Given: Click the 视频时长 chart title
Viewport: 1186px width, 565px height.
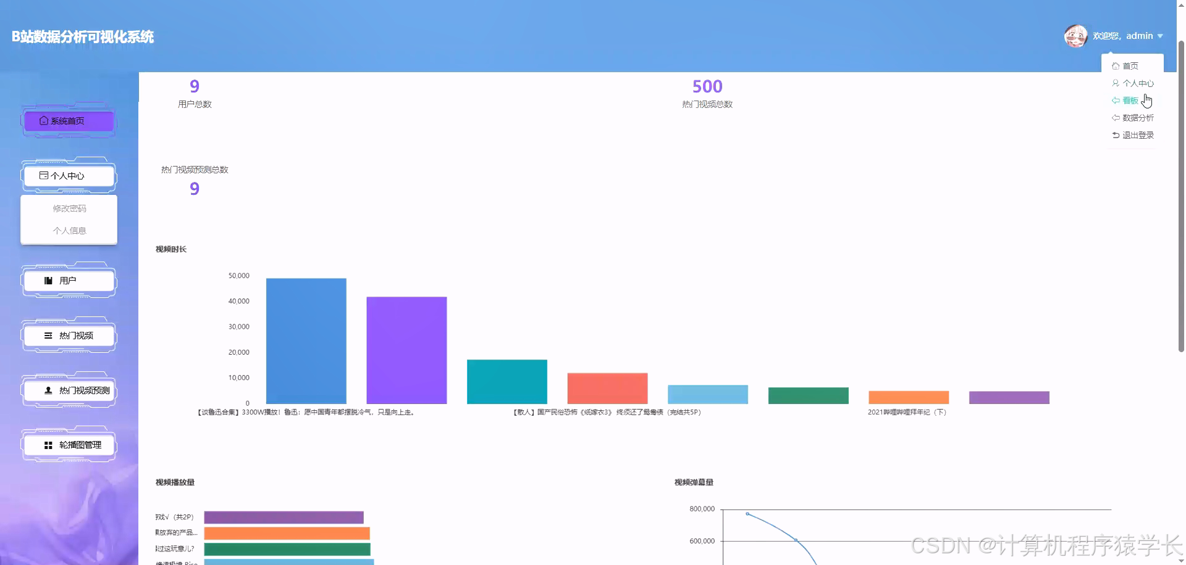Looking at the screenshot, I should [171, 249].
